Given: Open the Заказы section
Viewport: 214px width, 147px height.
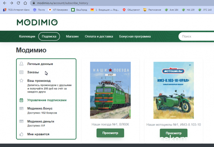Looking at the screenshot, I should 33,72.
